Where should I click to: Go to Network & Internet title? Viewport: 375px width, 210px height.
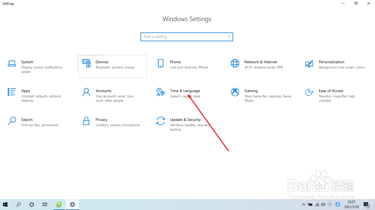click(261, 62)
